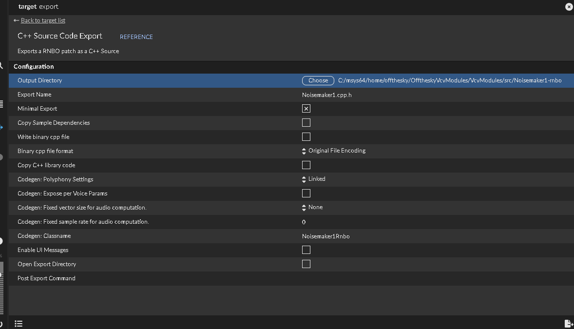
Task: Turn on Enable UI Messages
Action: point(306,250)
